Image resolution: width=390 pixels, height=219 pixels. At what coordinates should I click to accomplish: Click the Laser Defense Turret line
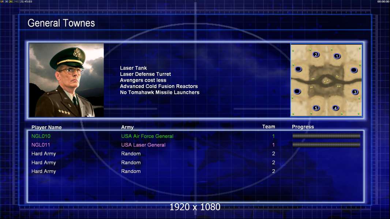(145, 74)
